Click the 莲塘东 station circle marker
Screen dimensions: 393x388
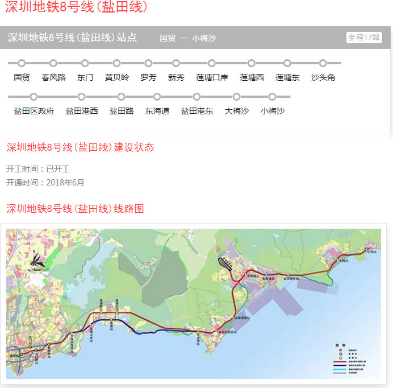[287, 63]
